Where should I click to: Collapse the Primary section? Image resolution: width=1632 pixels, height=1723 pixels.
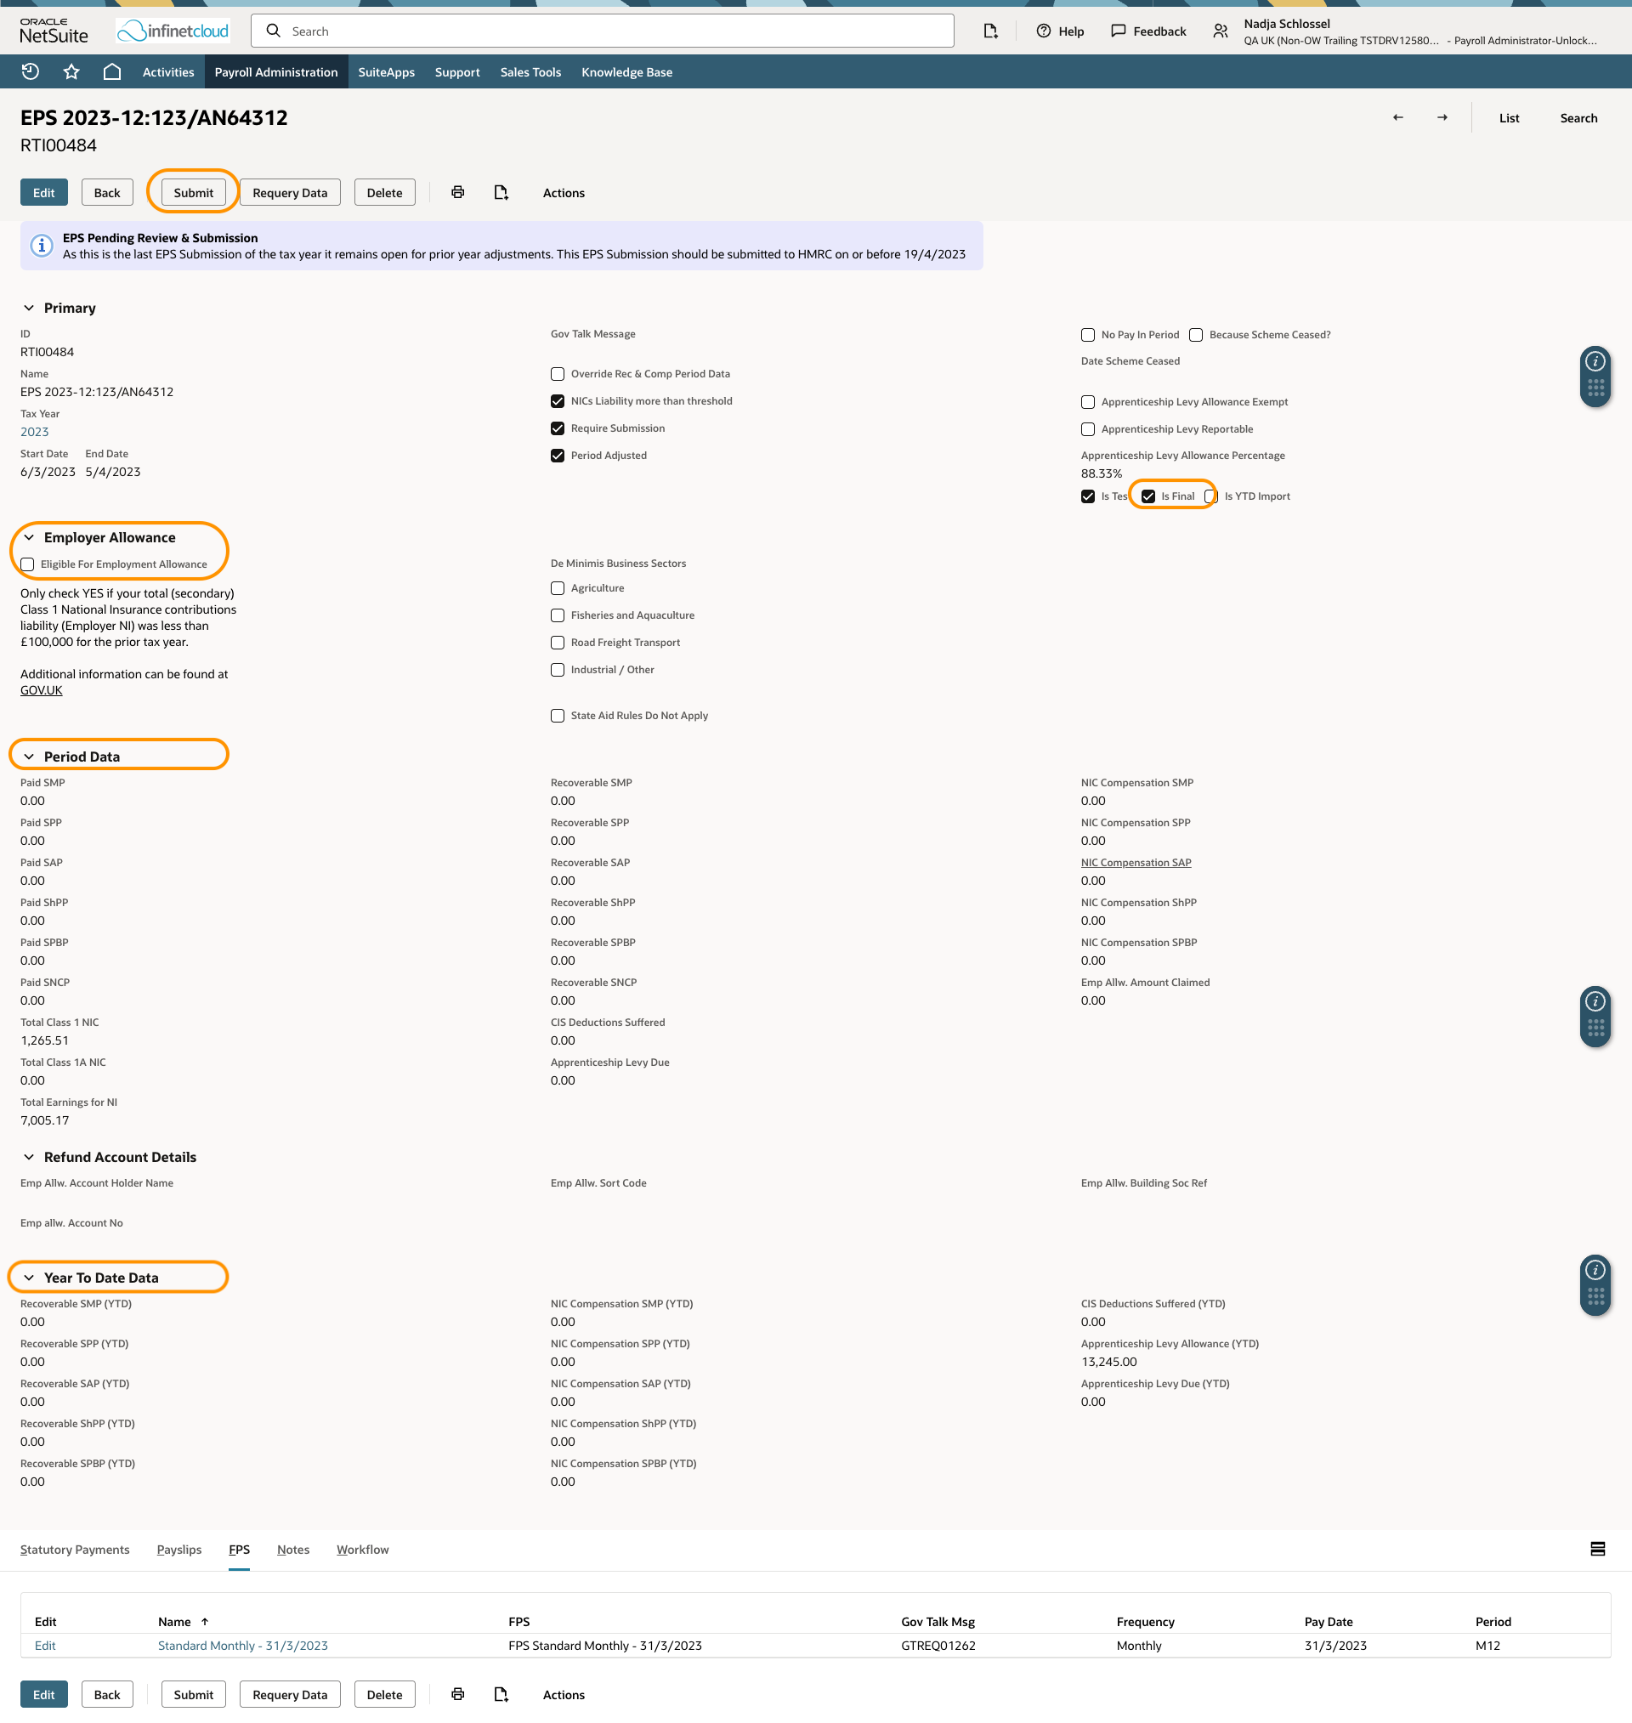point(29,308)
